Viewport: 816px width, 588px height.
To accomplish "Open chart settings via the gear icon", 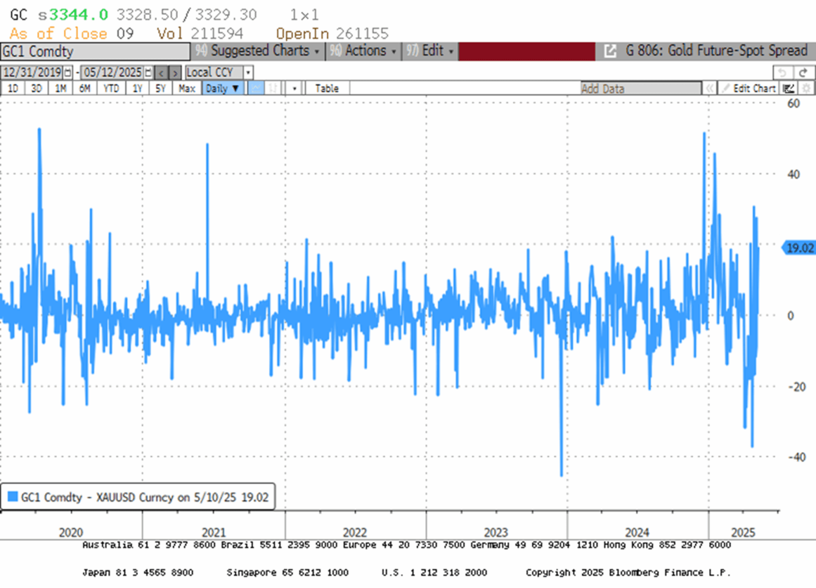I will pyautogui.click(x=807, y=88).
